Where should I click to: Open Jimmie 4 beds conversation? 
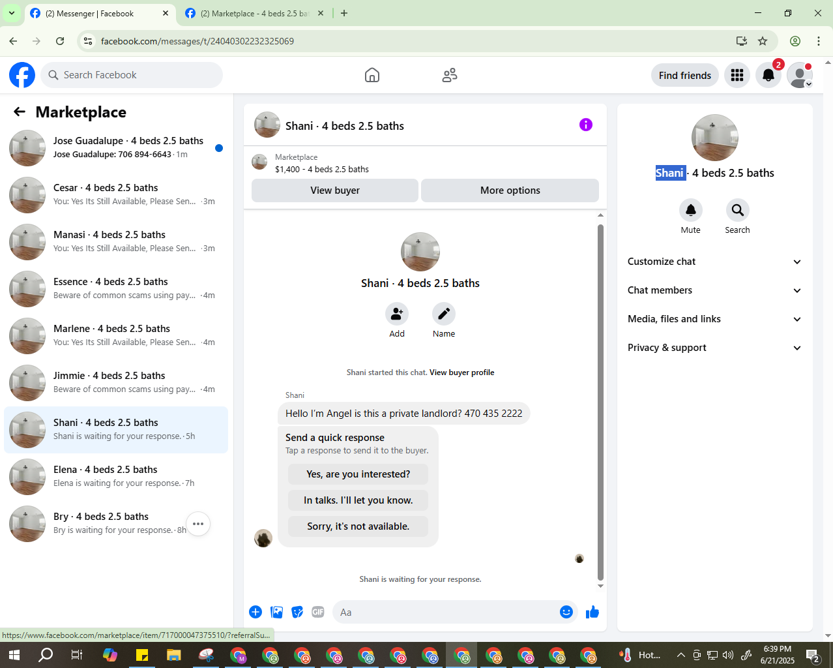click(116, 383)
